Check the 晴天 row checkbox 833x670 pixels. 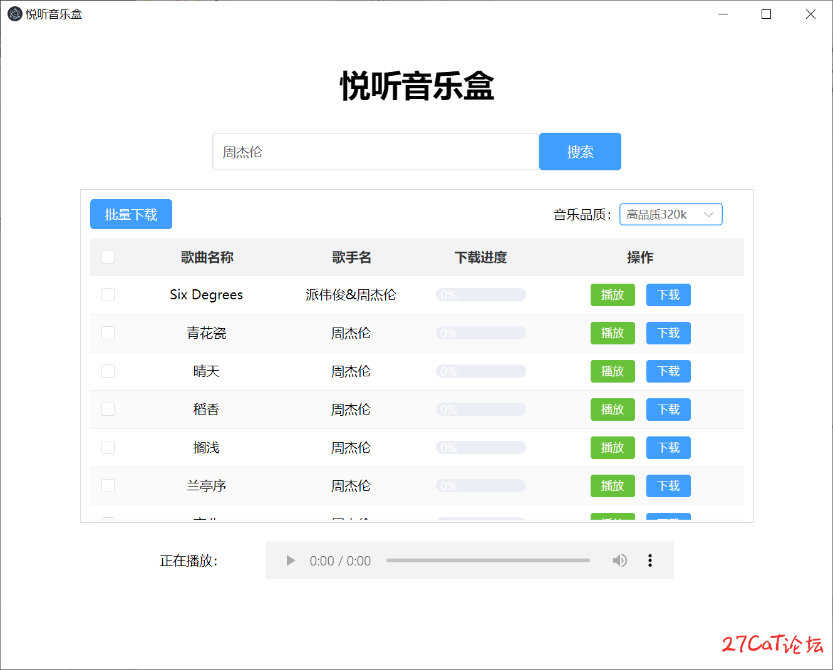pos(108,371)
